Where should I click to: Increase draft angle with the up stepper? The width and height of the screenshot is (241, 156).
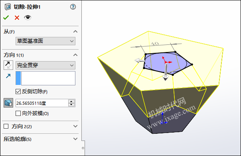71,101
